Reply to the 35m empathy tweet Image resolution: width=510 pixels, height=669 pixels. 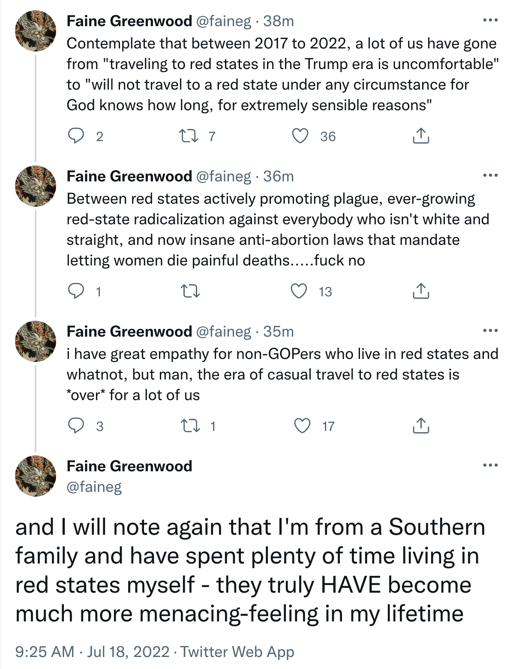click(x=76, y=426)
